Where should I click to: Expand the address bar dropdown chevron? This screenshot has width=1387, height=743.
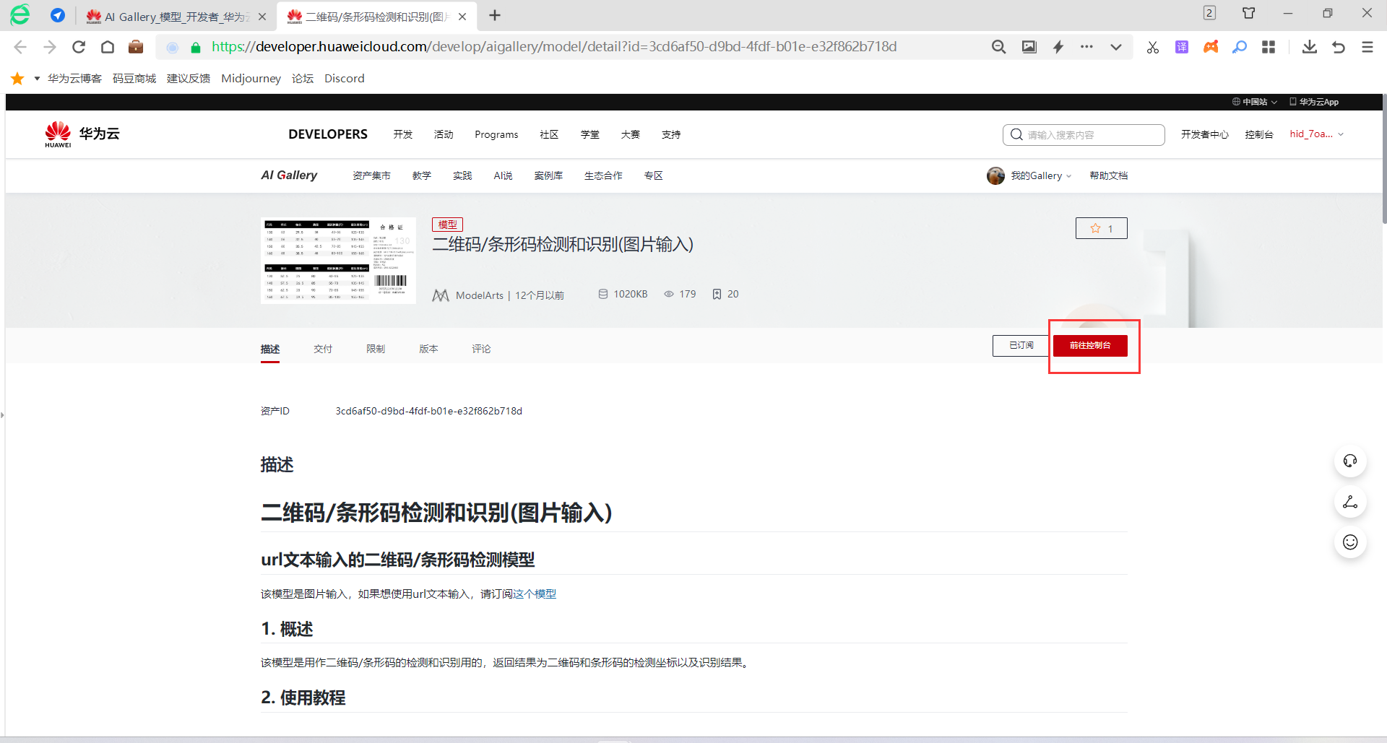[1116, 47]
